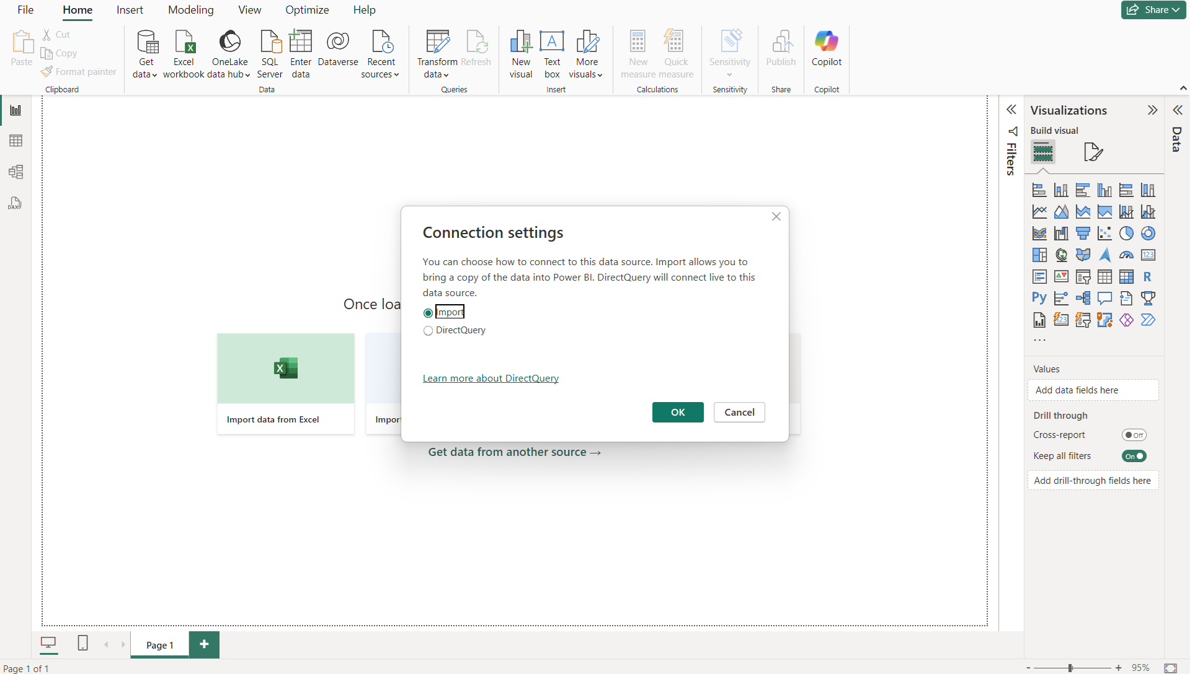Switch to Model view in left sidebar
This screenshot has width=1190, height=674.
pos(16,172)
